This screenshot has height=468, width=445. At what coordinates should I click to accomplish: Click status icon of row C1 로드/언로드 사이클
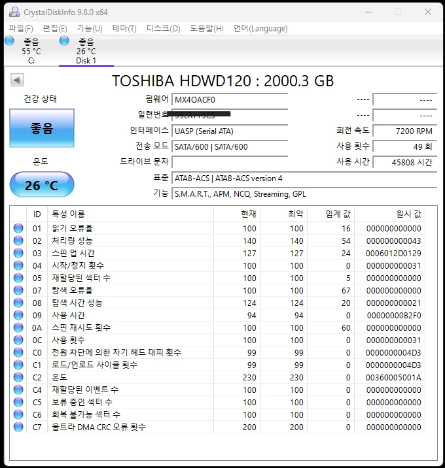point(18,365)
